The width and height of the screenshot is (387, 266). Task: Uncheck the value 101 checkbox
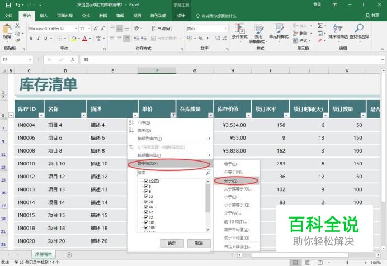(x=146, y=222)
